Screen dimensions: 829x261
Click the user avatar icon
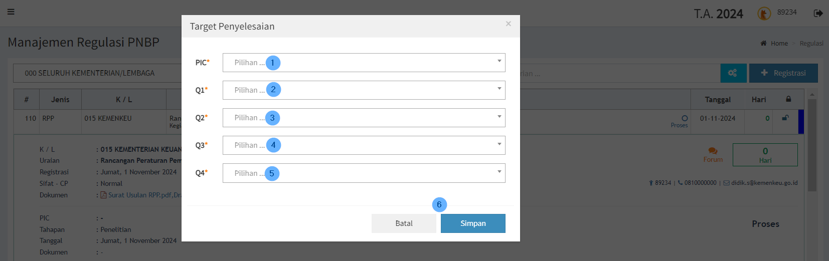764,14
